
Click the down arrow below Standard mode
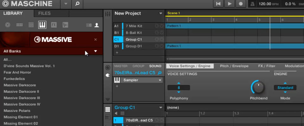point(285,92)
